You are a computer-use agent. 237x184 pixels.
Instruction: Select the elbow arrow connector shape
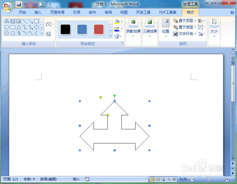31,27
